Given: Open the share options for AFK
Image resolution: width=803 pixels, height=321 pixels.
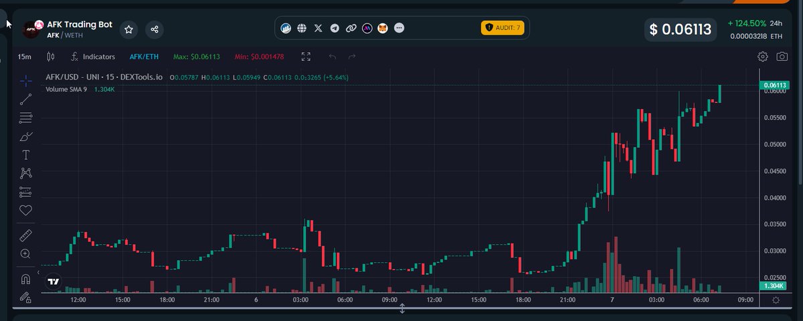Looking at the screenshot, I should coord(155,29).
